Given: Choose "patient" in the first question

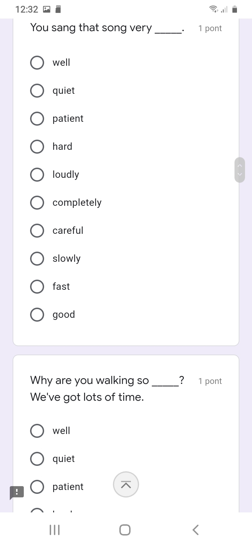Looking at the screenshot, I should [x=37, y=119].
